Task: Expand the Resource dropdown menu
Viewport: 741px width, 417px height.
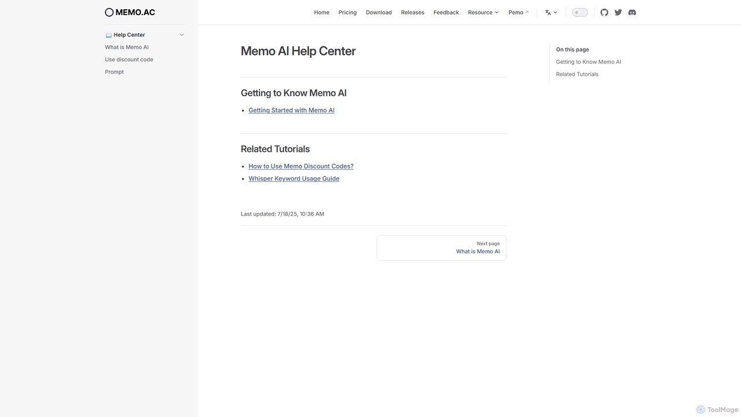Action: [x=483, y=12]
